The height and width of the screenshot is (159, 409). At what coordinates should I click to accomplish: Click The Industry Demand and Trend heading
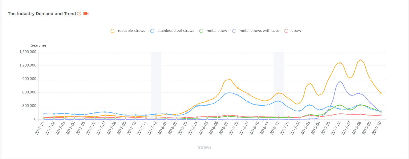tap(42, 14)
